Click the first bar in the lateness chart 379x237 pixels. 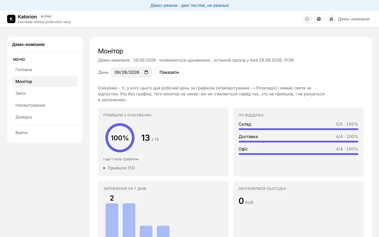pos(112,220)
